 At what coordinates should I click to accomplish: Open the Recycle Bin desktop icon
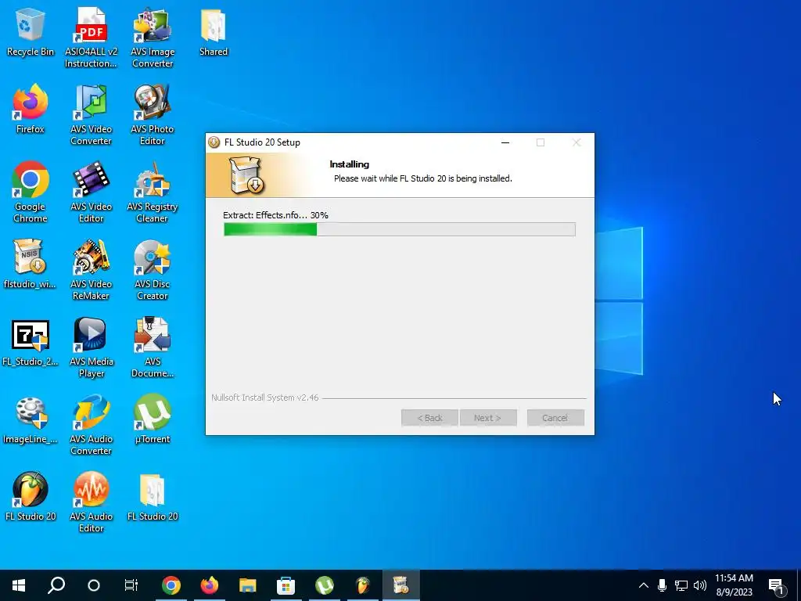31,31
